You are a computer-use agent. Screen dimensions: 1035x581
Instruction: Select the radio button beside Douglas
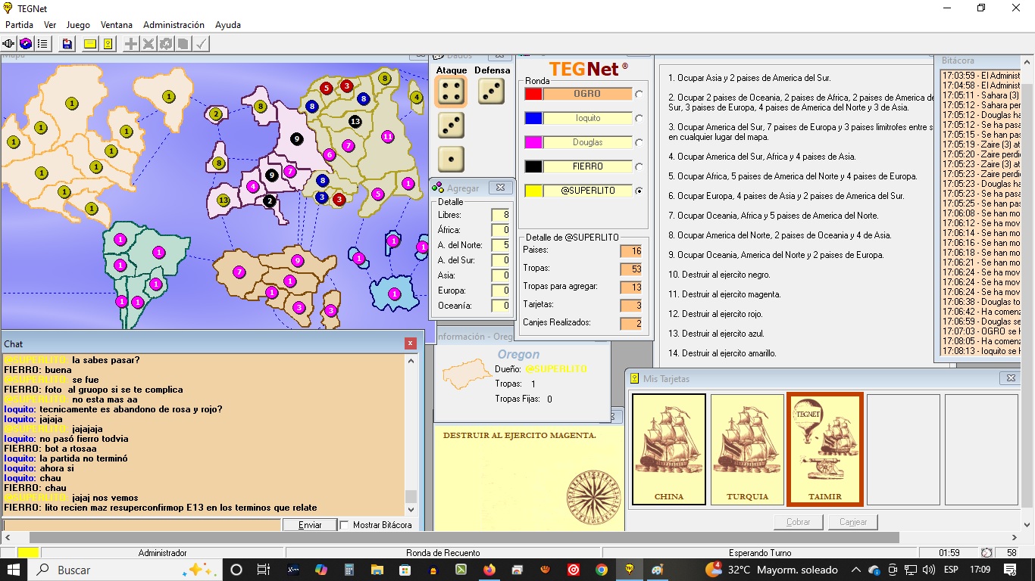tap(639, 142)
